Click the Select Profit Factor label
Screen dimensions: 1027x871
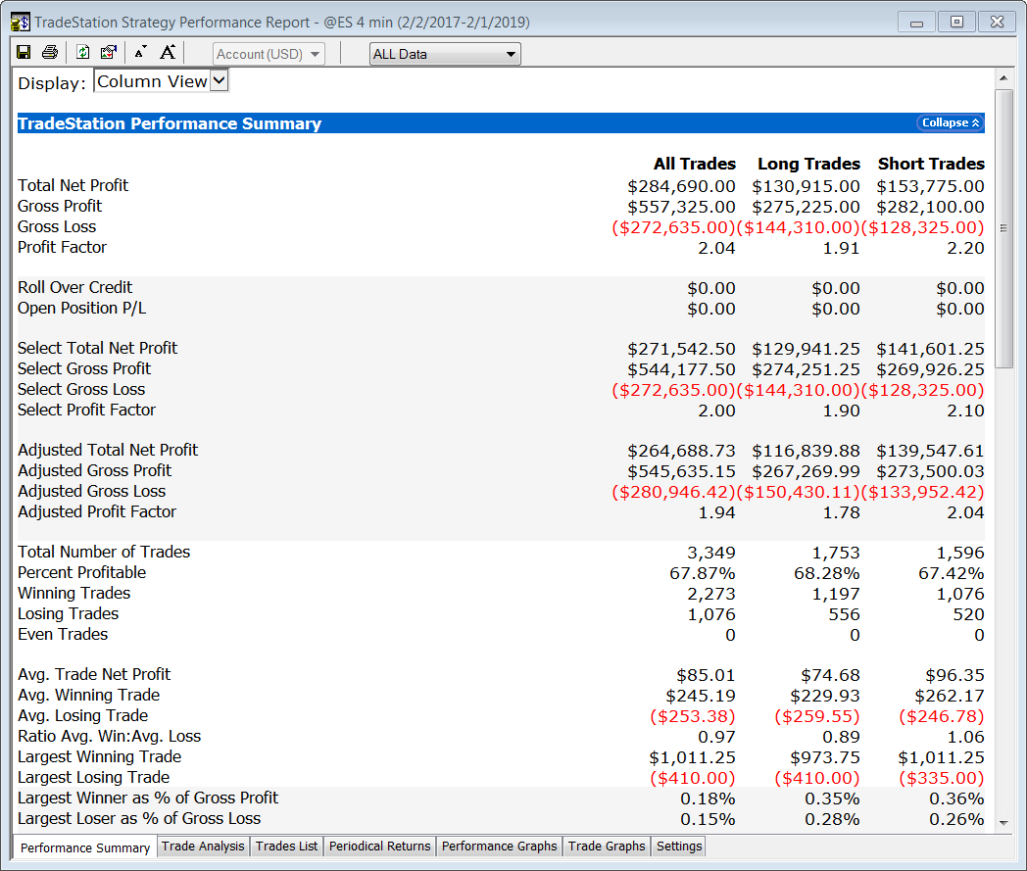tap(86, 410)
